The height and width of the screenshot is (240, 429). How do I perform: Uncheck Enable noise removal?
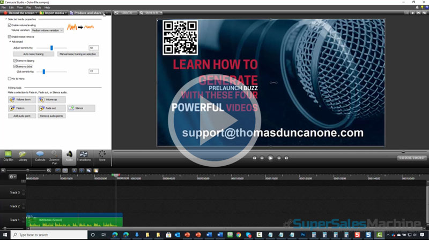pos(10,36)
